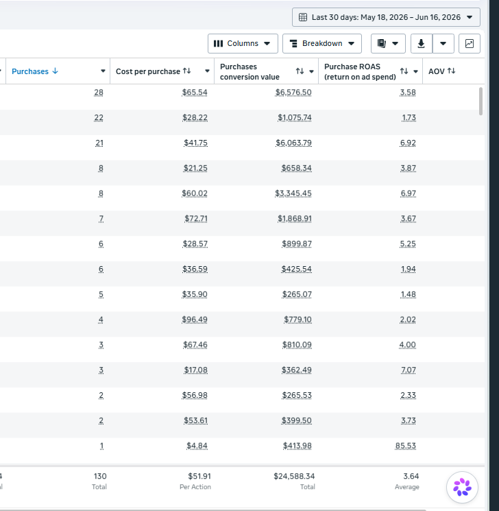This screenshot has width=499, height=511.
Task: Open the Columns dropdown
Action: pos(243,43)
